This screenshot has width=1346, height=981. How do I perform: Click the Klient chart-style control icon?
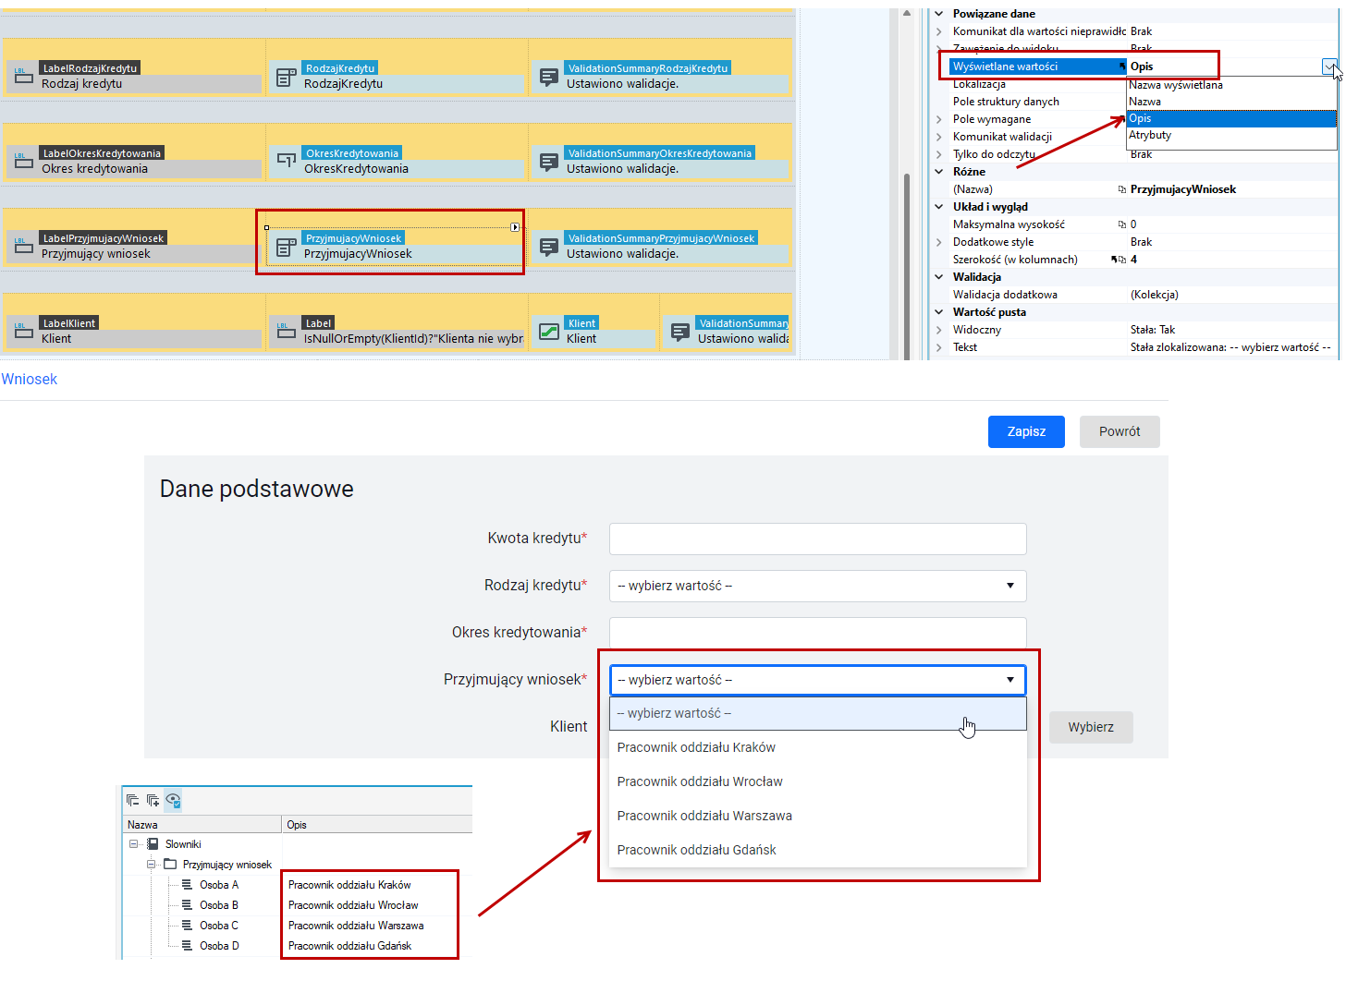549,332
